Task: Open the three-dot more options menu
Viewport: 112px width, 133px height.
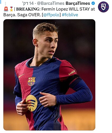Action: pyautogui.click(x=6, y=4)
